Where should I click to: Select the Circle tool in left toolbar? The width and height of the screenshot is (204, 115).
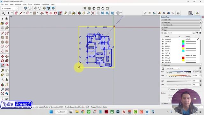[2, 42]
